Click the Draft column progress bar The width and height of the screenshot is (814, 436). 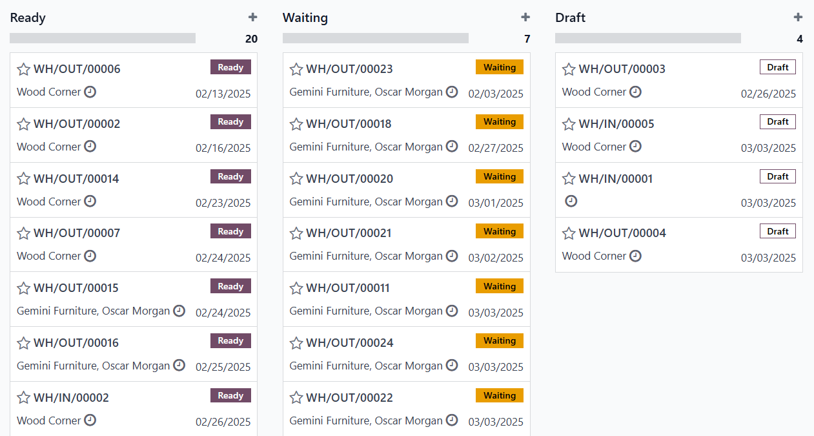pyautogui.click(x=648, y=38)
